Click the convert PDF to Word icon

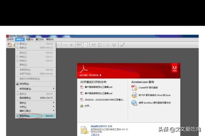click(x=134, y=95)
